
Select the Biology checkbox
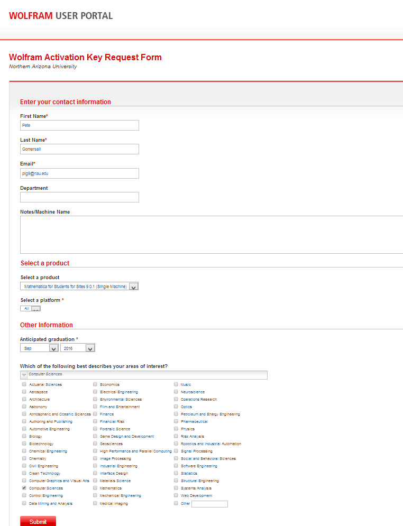(x=24, y=436)
